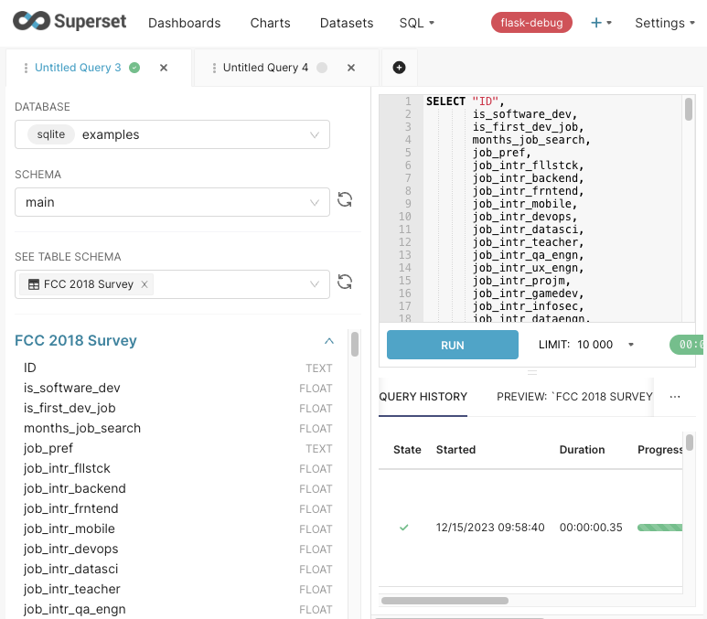Screen dimensions: 707x619
Task: Close the Untitled Query 4 tab
Action: tap(351, 68)
